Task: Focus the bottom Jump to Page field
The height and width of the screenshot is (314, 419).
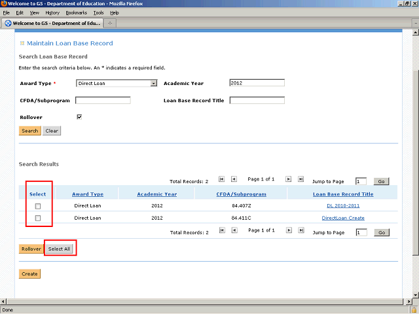Action: (361, 233)
